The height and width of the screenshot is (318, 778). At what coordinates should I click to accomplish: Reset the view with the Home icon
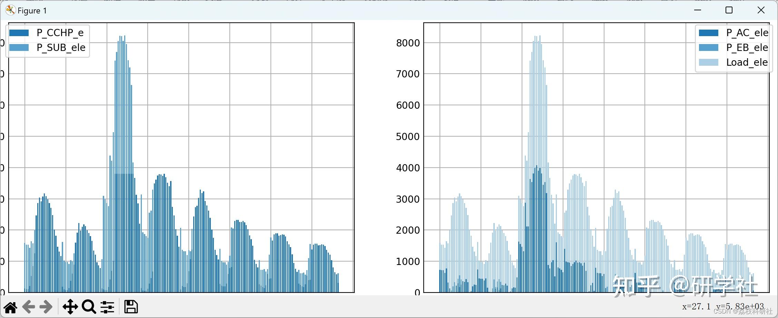tap(10, 307)
